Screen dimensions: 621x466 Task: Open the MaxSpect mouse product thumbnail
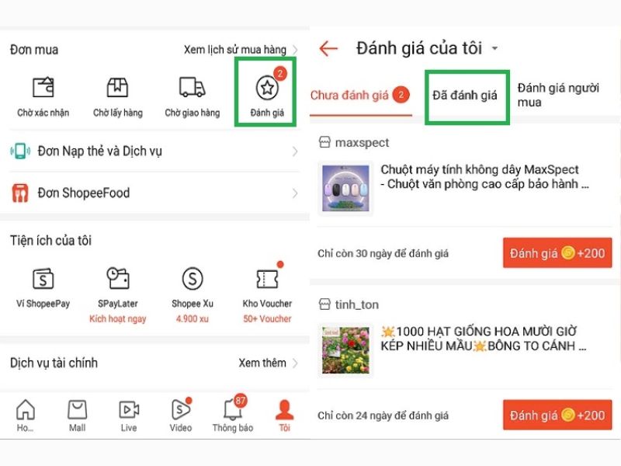(345, 188)
